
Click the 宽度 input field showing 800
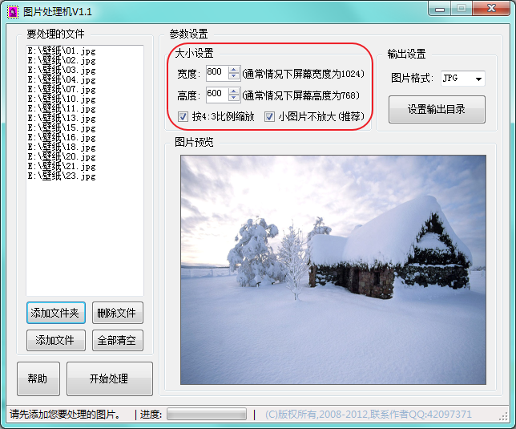point(217,74)
